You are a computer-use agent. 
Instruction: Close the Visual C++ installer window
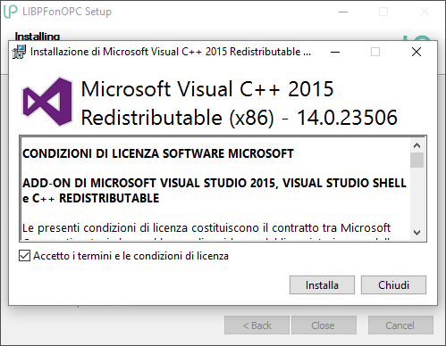417,52
